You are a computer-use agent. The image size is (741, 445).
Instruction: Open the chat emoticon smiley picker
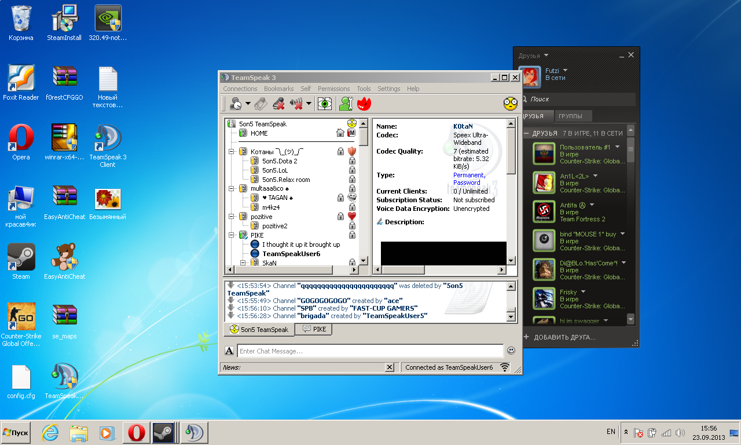[x=511, y=351]
